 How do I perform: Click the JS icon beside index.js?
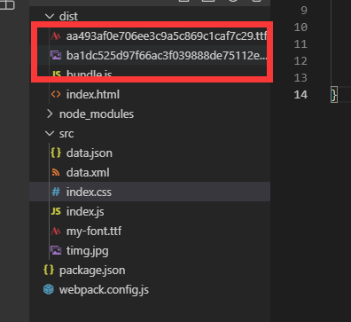click(x=56, y=211)
